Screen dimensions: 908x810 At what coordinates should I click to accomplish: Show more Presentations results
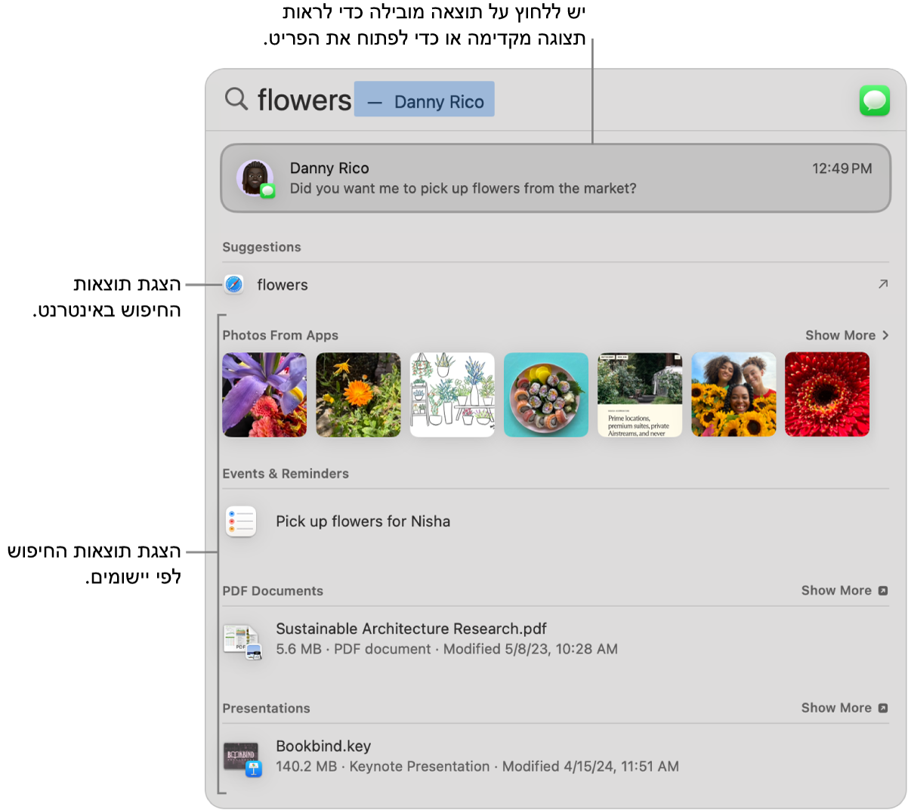click(843, 708)
